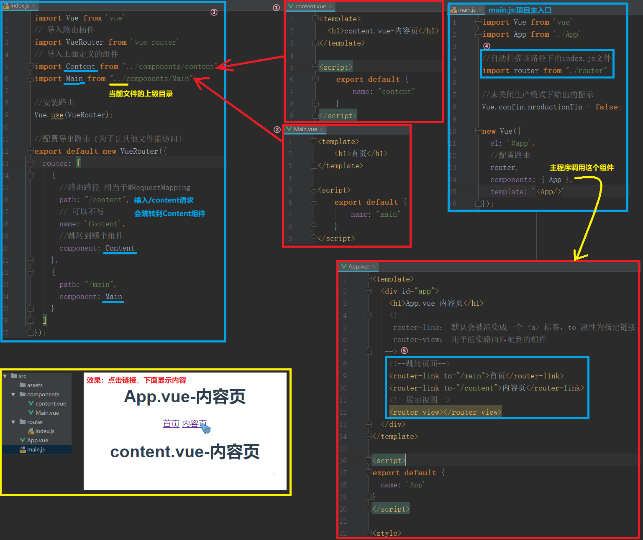
Task: Click the router-view tag in App.vue
Action: (445, 412)
